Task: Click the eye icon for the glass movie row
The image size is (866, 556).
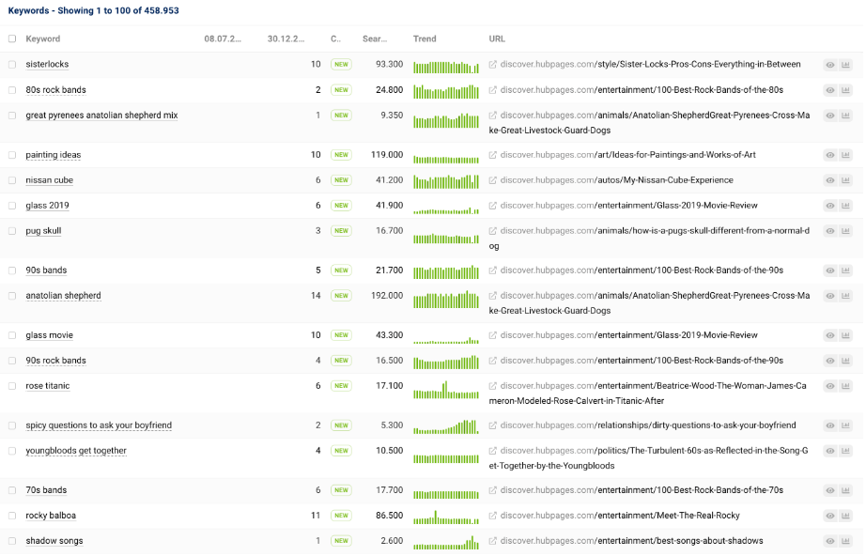Action: [830, 335]
